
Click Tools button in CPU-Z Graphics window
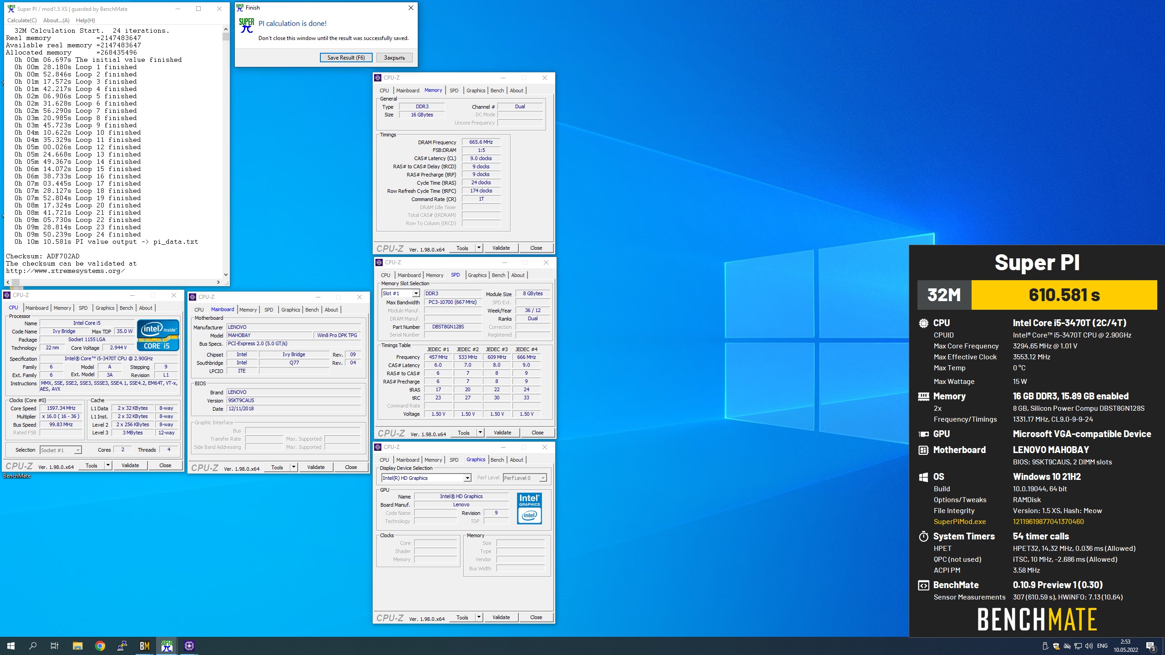(462, 617)
